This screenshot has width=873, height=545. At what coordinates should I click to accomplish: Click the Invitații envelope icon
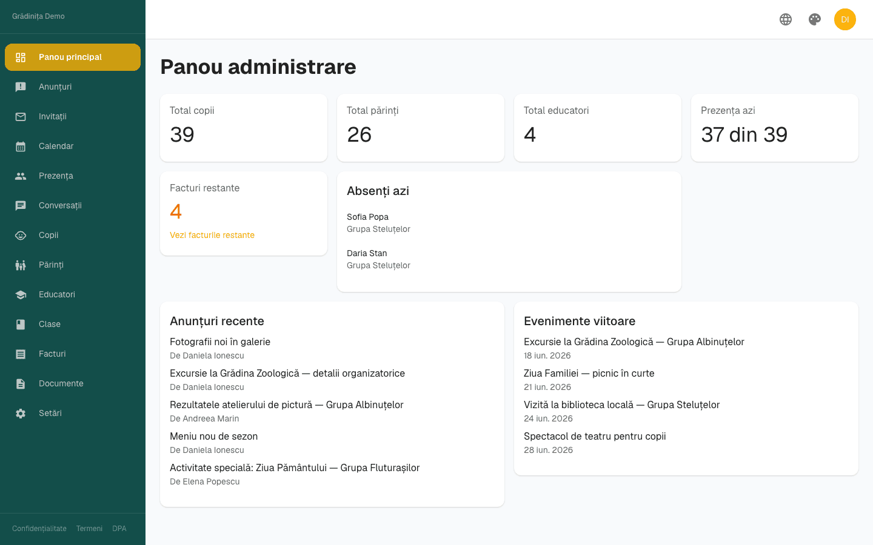pyautogui.click(x=21, y=116)
